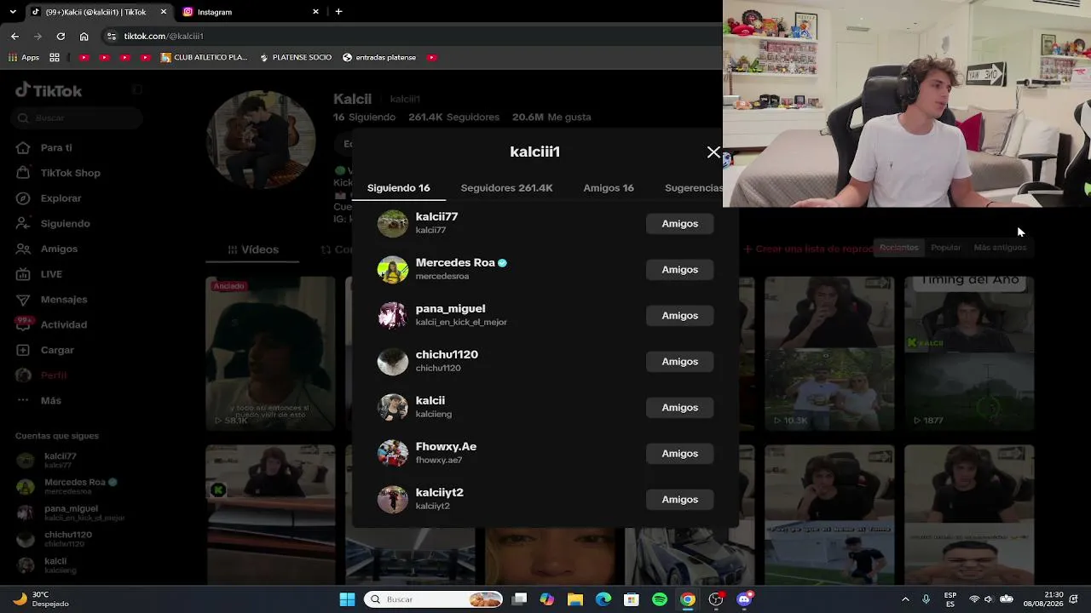Screen dimensions: 1091x613
Task: Click the Amigos button for pana_miguel
Action: (679, 316)
